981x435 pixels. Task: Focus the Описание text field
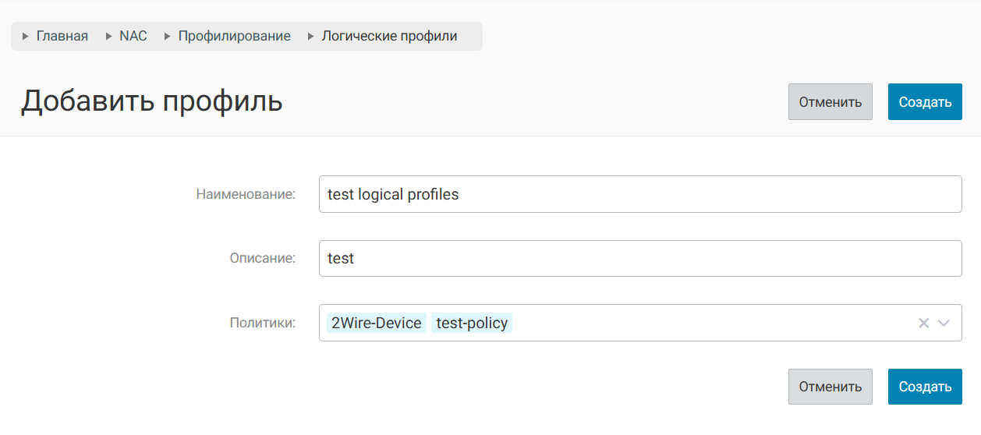(x=639, y=258)
